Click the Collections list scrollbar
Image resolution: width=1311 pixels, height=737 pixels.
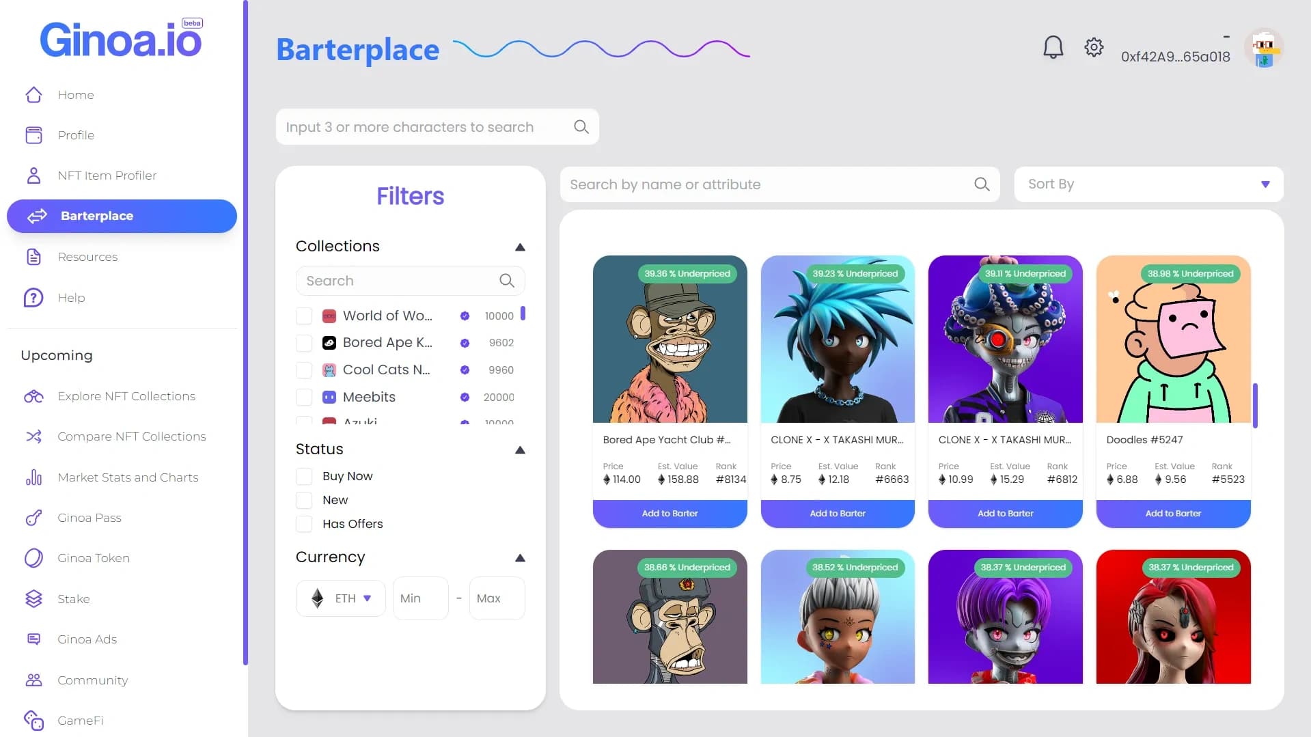pyautogui.click(x=523, y=314)
